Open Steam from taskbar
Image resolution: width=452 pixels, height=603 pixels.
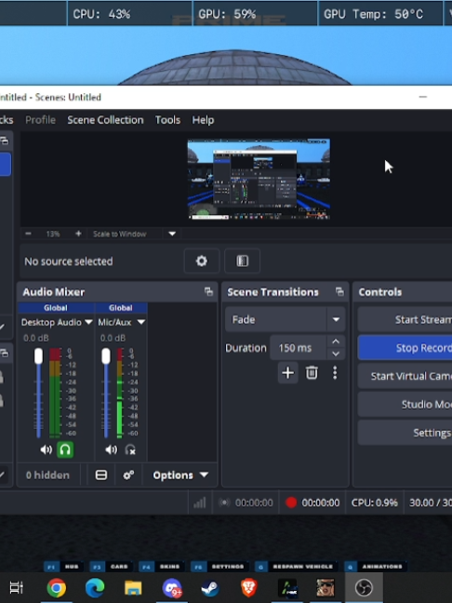click(x=210, y=587)
